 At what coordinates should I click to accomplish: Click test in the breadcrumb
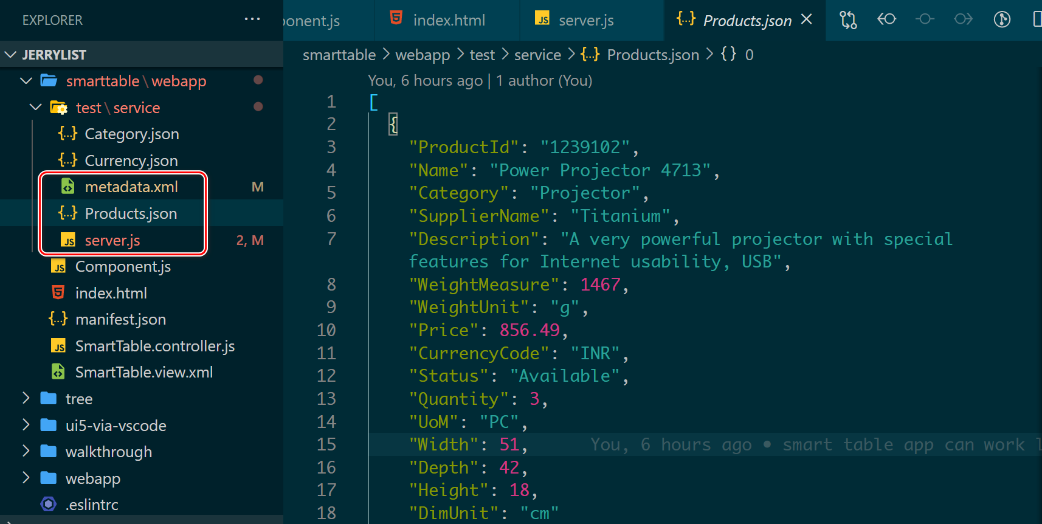point(482,55)
